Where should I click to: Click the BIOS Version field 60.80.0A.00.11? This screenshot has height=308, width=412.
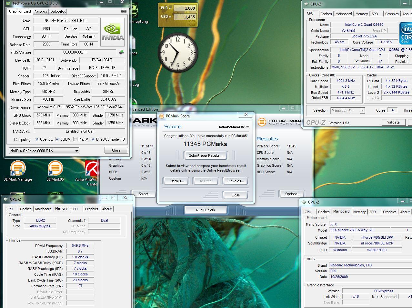point(75,52)
